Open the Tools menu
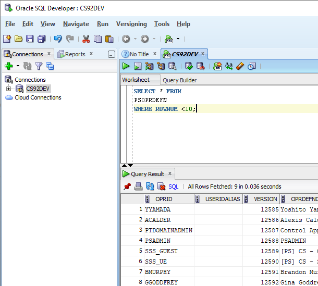This screenshot has height=286, width=318. pos(162,24)
